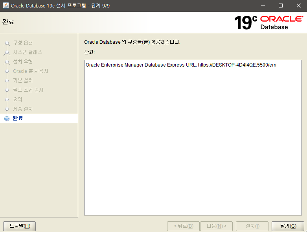Minimize the installer window
This screenshot has width=307, height=232.
pos(263,6)
